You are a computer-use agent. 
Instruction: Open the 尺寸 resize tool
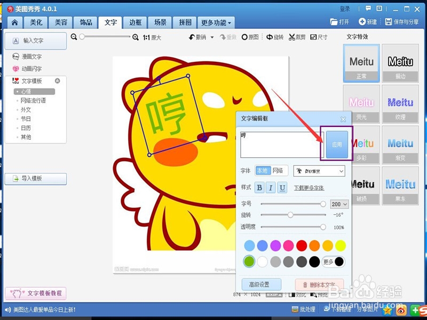[x=319, y=37]
